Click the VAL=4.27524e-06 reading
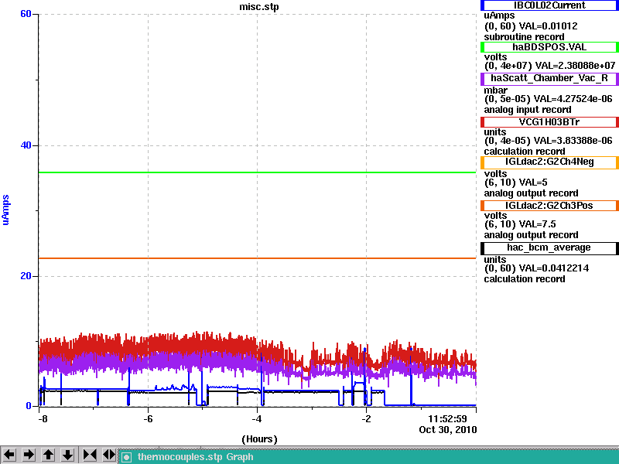This screenshot has height=464, width=619. point(573,99)
